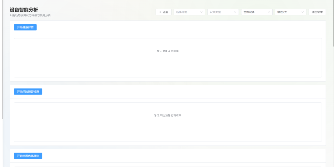Click the chevron arrow in 全部设备 selector
The width and height of the screenshot is (334, 167).
(269, 12)
